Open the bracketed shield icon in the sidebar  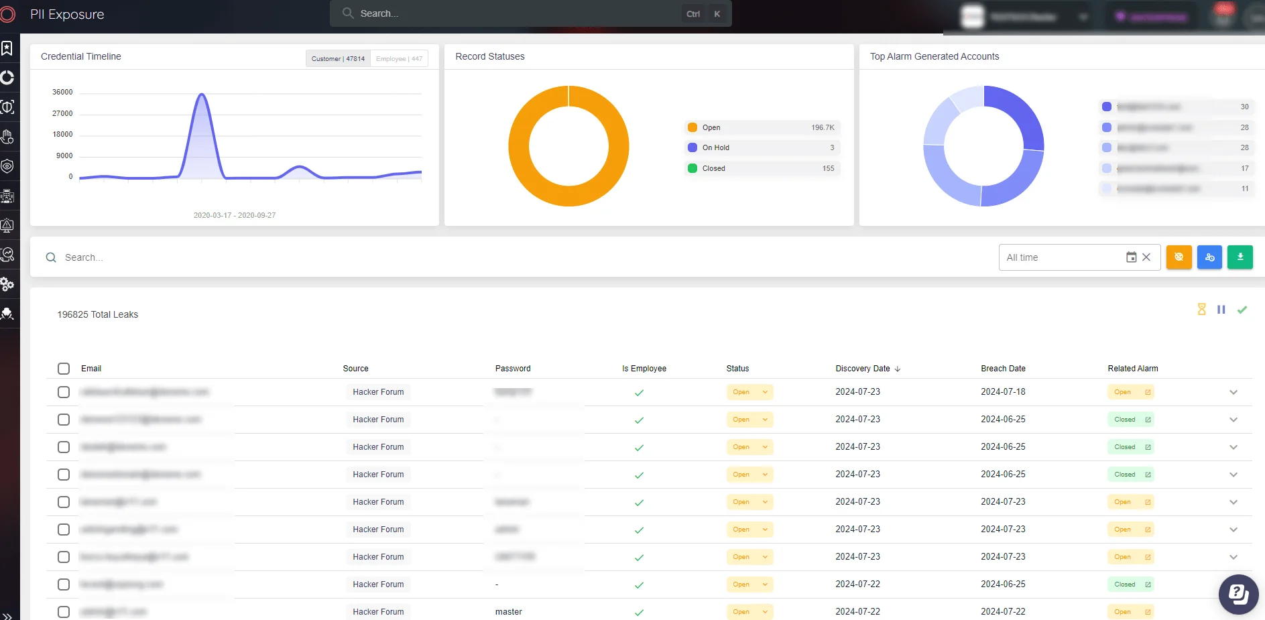click(7, 107)
